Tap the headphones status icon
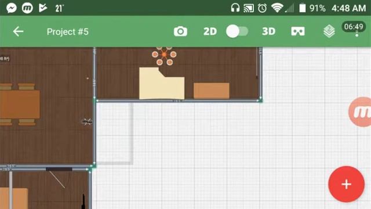371x209 pixels. pyautogui.click(x=235, y=8)
